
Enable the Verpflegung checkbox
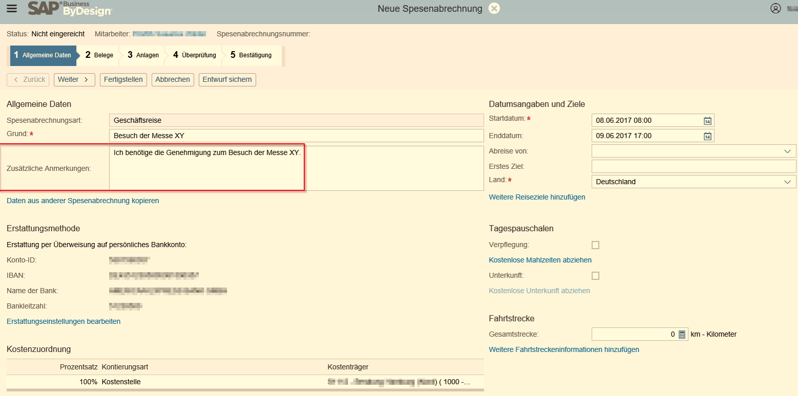pyautogui.click(x=595, y=245)
